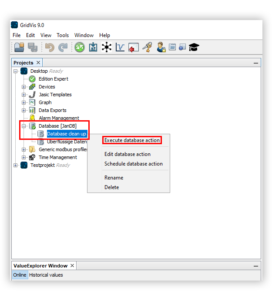Select Schedule database action menu entry

[x=133, y=164]
